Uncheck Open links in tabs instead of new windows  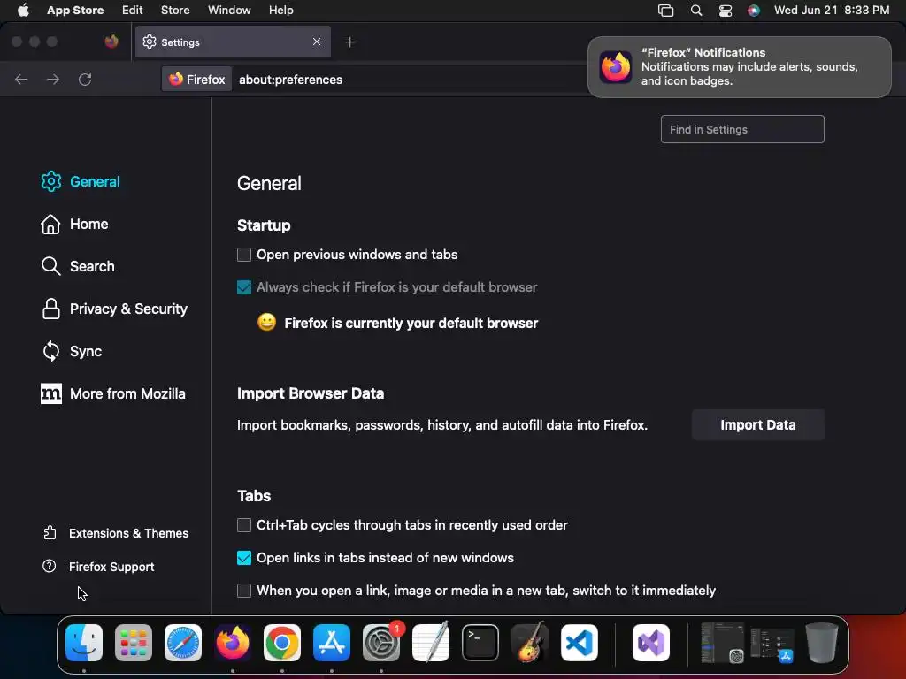[x=244, y=558]
